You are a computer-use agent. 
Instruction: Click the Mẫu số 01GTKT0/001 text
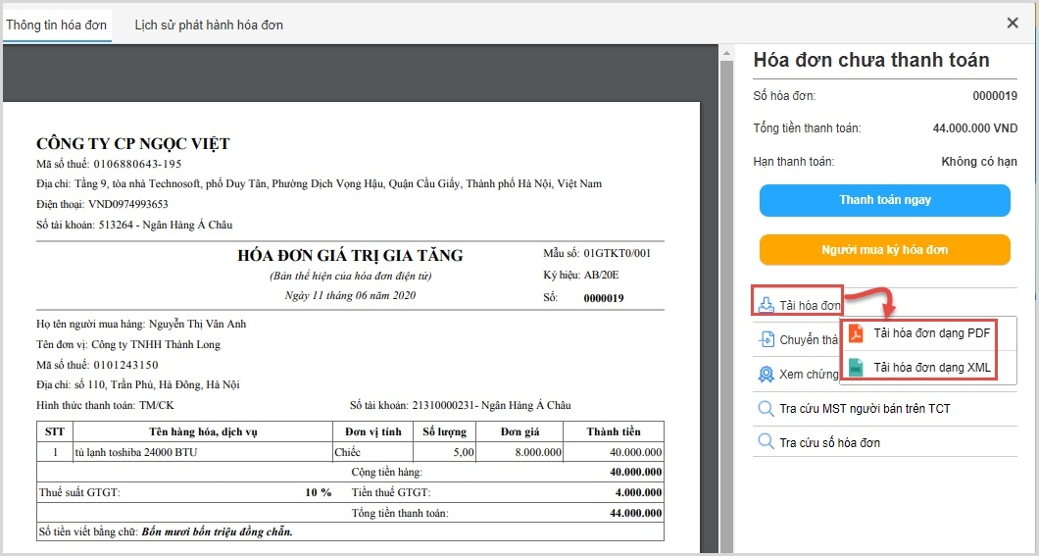pos(597,253)
